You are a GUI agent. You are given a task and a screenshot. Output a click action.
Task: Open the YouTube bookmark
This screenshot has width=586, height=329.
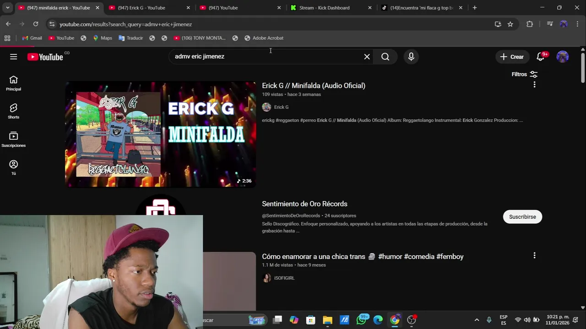(x=61, y=38)
